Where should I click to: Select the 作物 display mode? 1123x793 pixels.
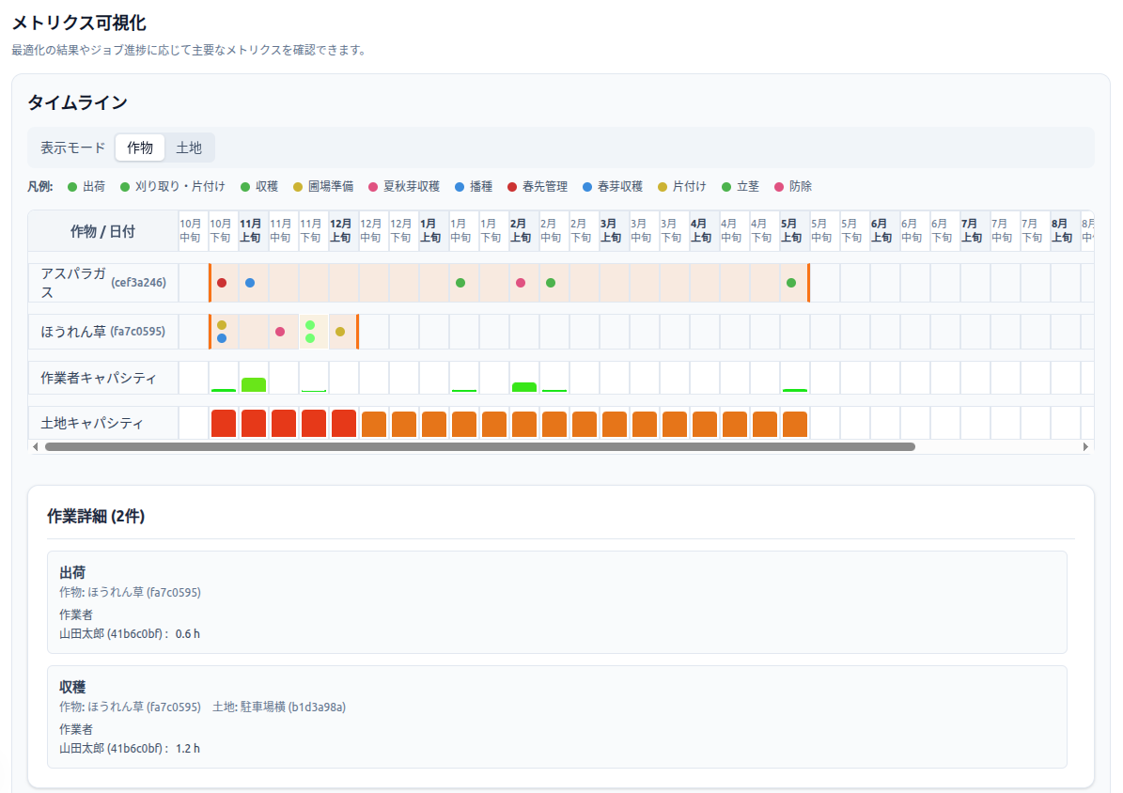tap(140, 148)
